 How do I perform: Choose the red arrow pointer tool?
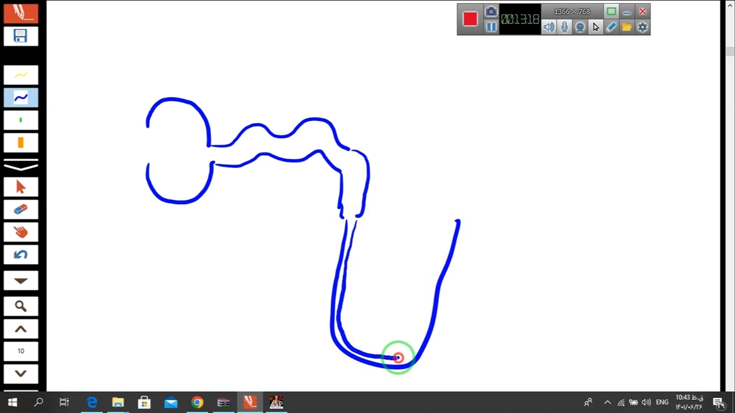(x=21, y=187)
